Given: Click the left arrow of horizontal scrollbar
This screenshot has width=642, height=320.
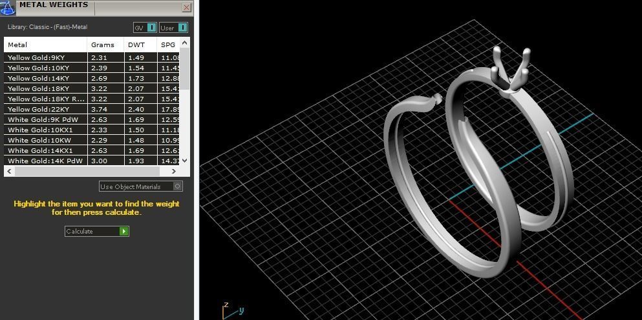Looking at the screenshot, I should tap(10, 171).
